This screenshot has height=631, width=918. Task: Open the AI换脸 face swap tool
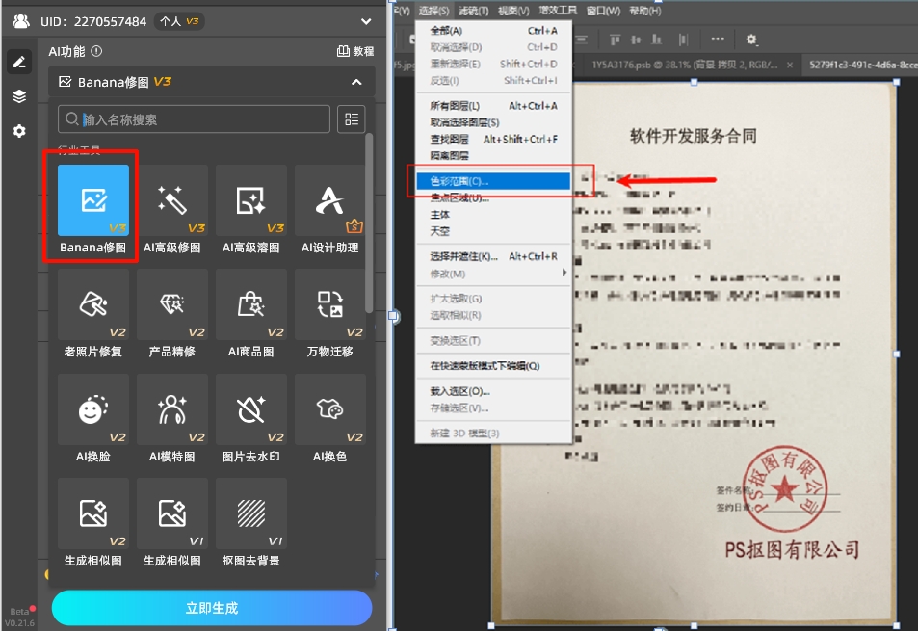coord(92,409)
